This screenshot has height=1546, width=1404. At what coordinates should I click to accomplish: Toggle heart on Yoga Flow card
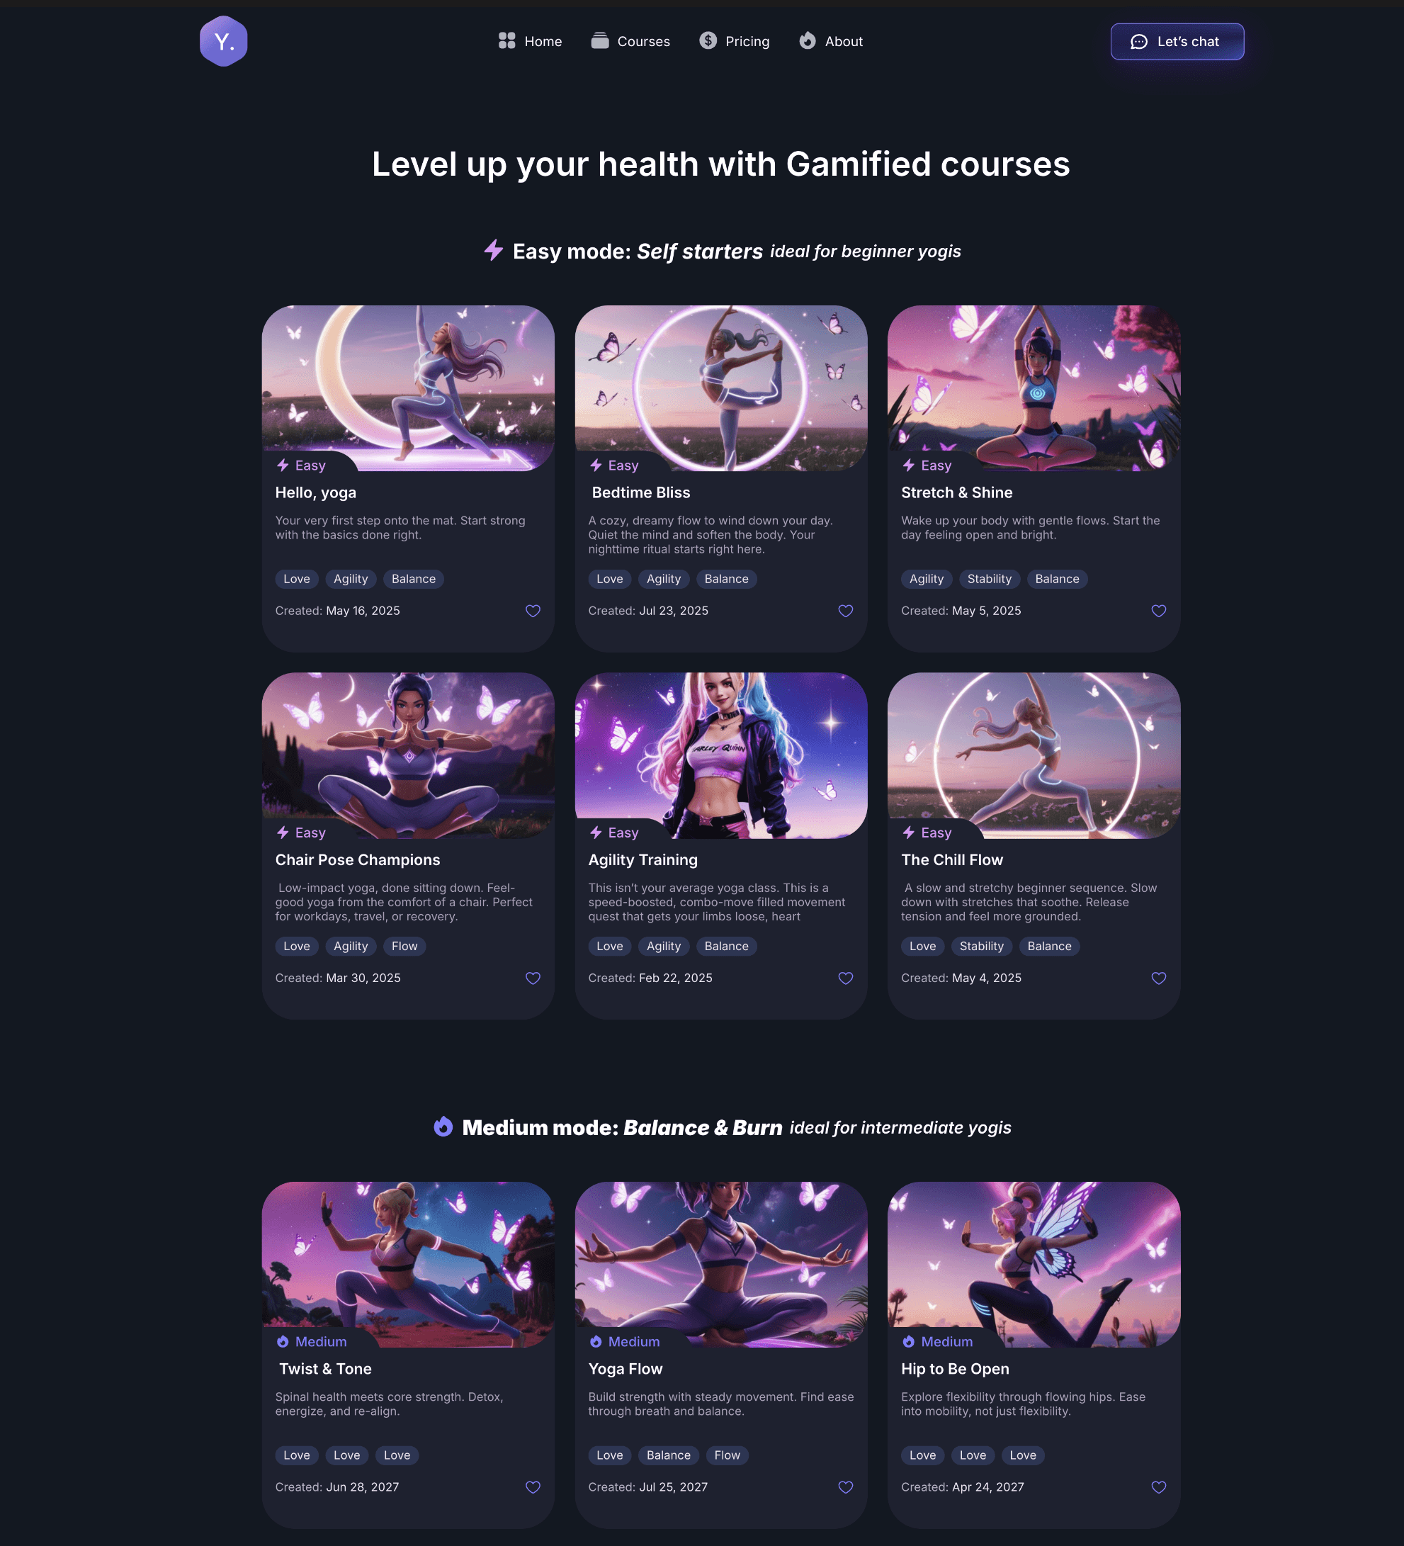(x=846, y=1488)
